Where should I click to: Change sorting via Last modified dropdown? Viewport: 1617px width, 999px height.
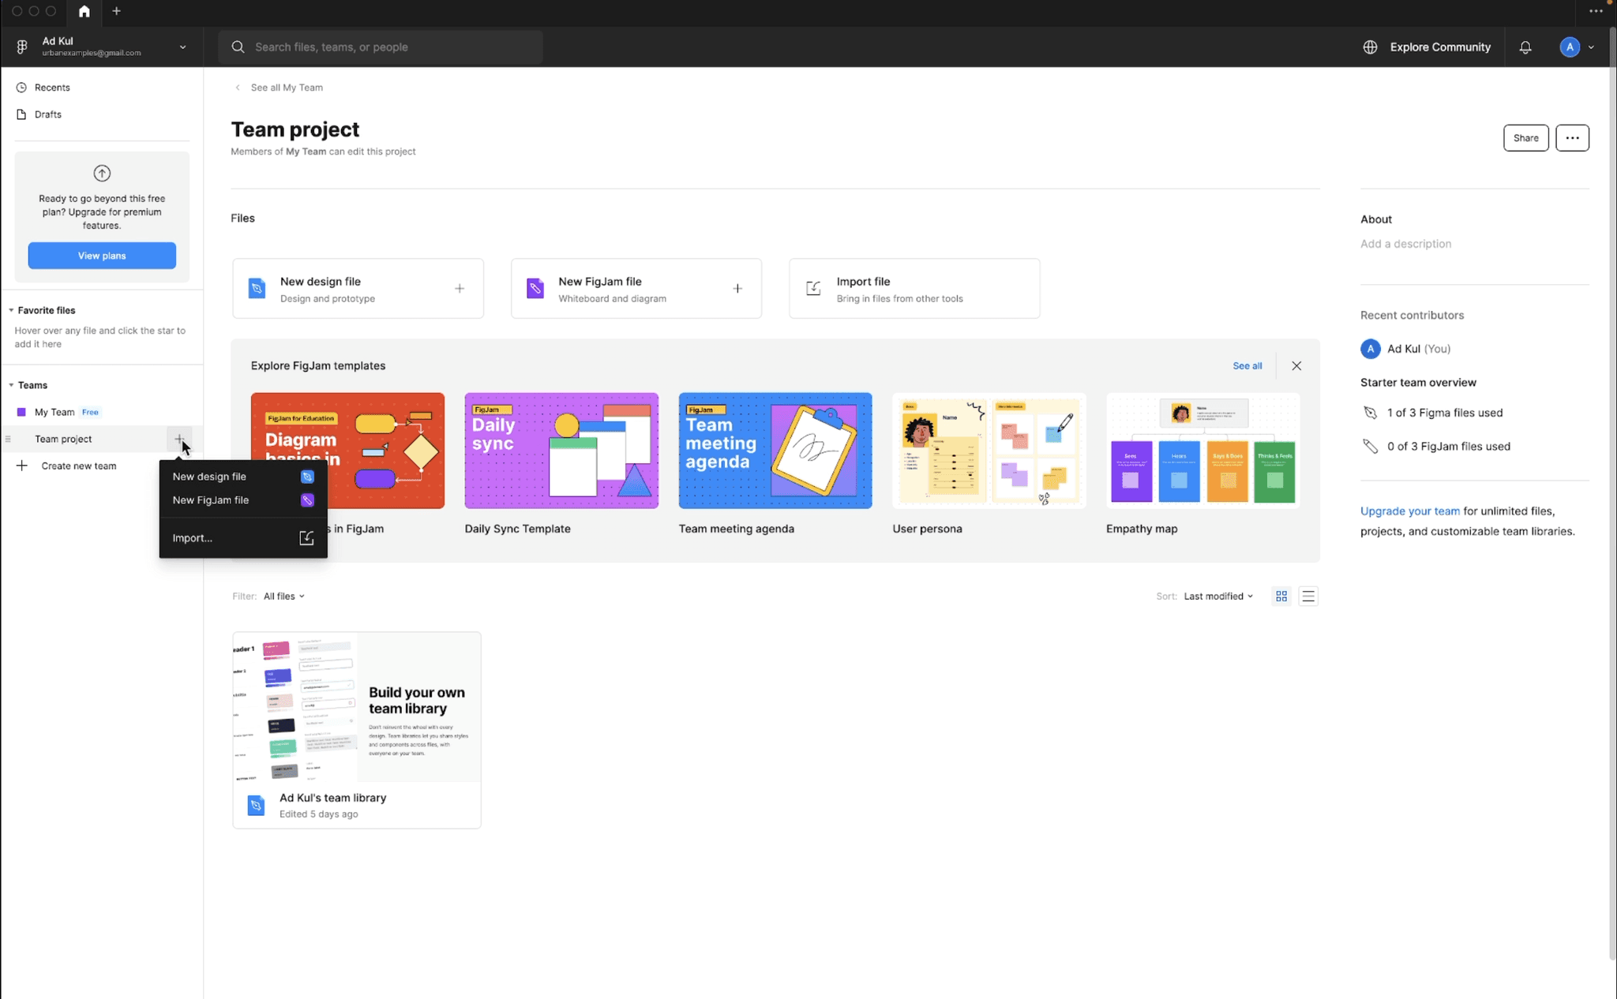tap(1217, 596)
